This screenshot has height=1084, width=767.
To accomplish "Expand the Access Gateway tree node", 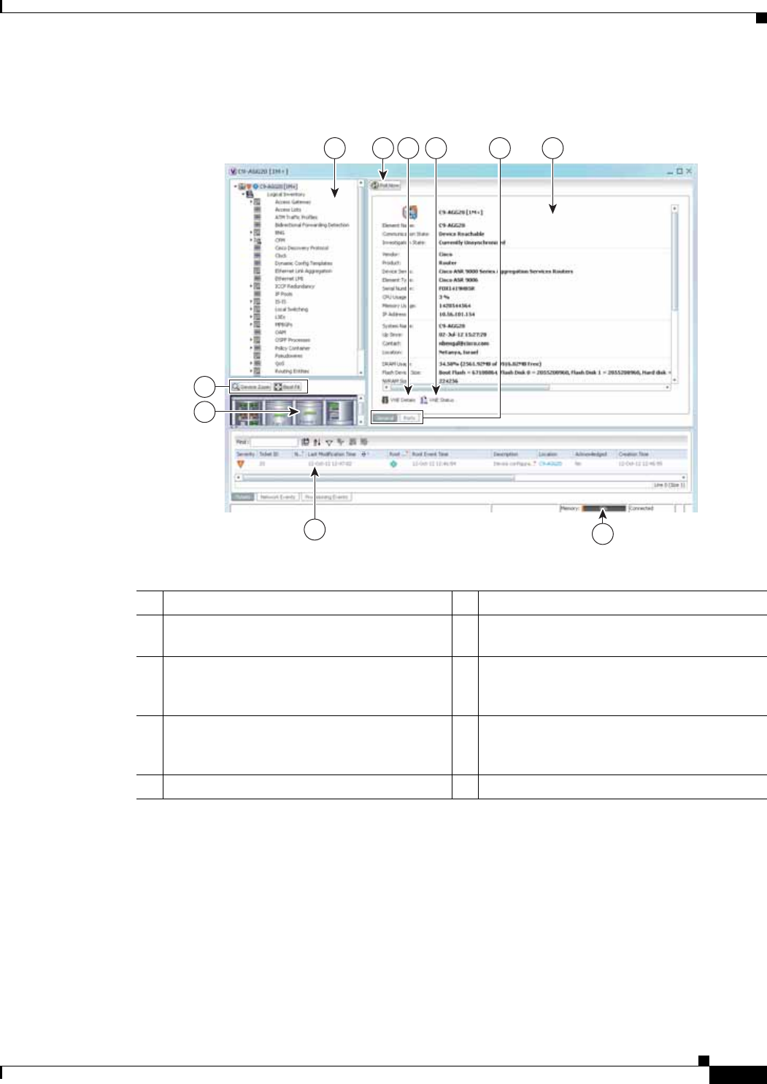I will click(251, 202).
